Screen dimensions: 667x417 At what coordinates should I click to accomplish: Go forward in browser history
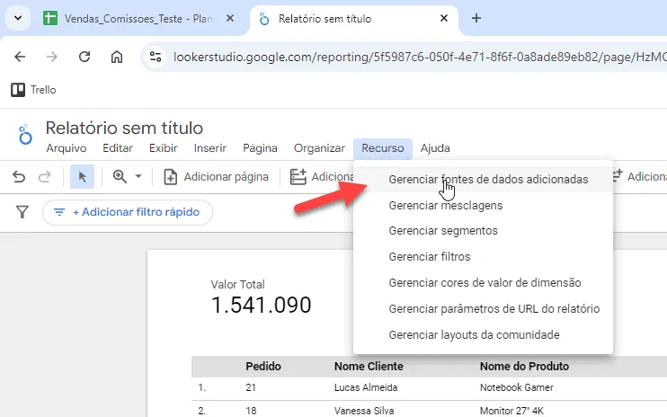click(x=52, y=57)
